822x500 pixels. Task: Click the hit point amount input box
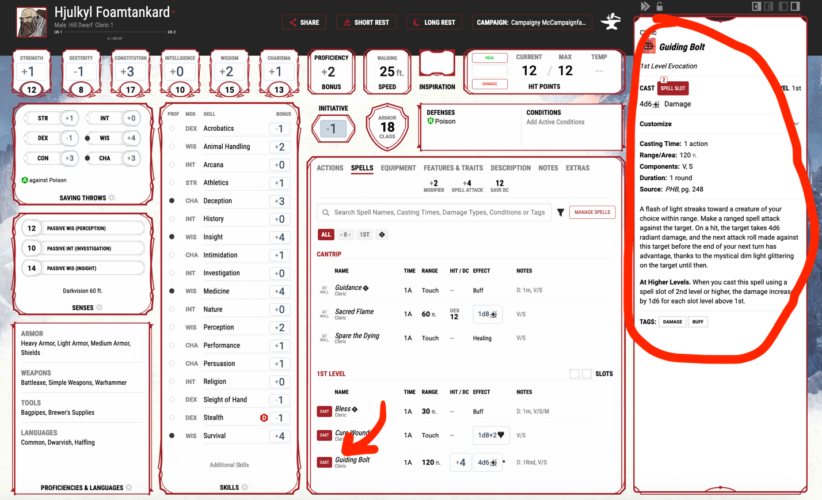[x=489, y=71]
